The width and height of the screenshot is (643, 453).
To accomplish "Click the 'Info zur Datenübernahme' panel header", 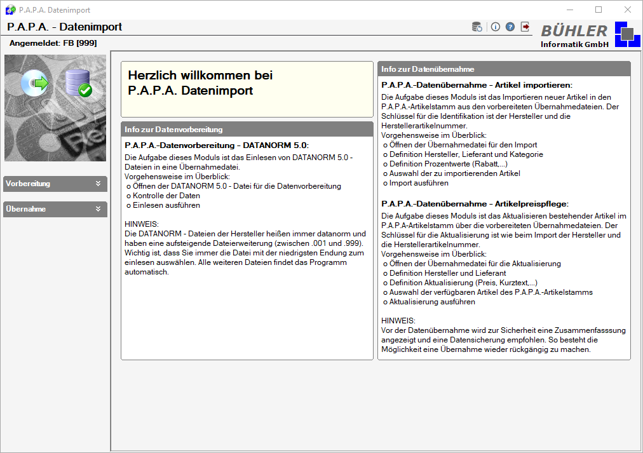I will (504, 69).
